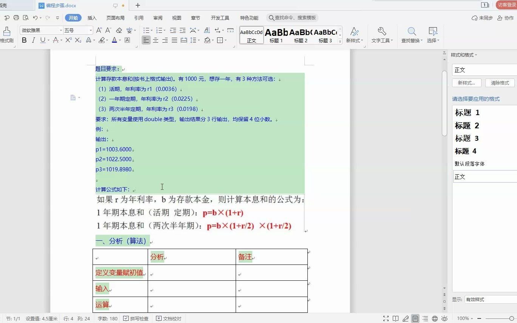
Task: Click the highlight color pen icon
Action: pyautogui.click(x=102, y=40)
